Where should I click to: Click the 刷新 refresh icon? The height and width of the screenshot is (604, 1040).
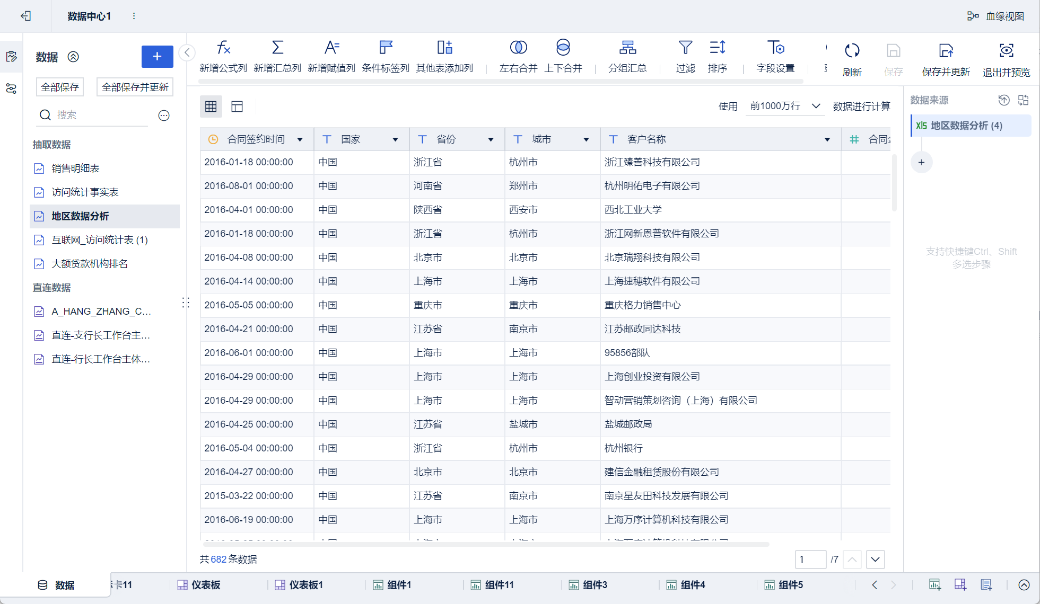pos(852,51)
